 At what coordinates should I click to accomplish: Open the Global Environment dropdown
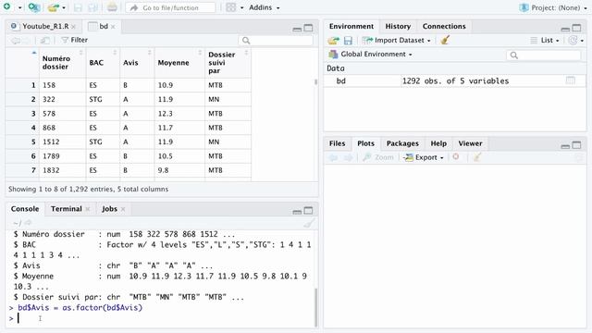(x=370, y=55)
